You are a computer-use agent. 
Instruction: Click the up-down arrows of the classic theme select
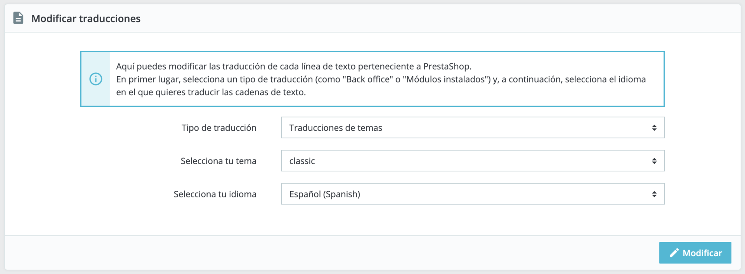coord(654,161)
